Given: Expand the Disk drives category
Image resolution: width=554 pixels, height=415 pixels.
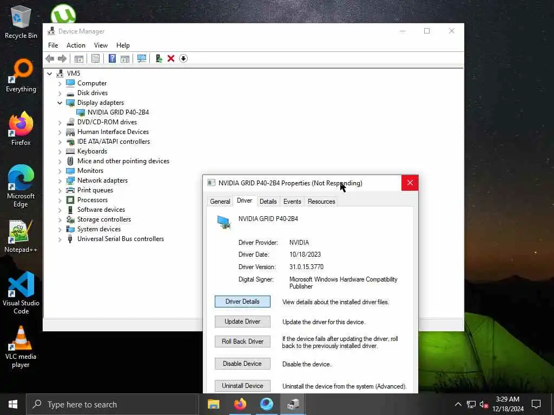Looking at the screenshot, I should (x=60, y=93).
